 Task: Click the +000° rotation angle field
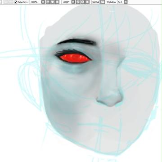pyautogui.click(x=66, y=2)
